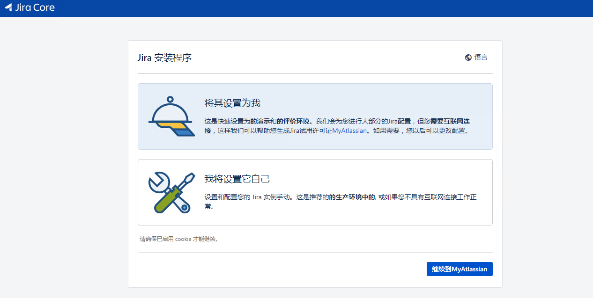Click bold text 的生产环境中的
The width and height of the screenshot is (593, 298).
coord(352,197)
